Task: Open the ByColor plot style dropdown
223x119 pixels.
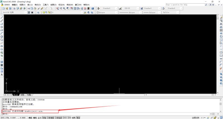Action: [x=178, y=12]
